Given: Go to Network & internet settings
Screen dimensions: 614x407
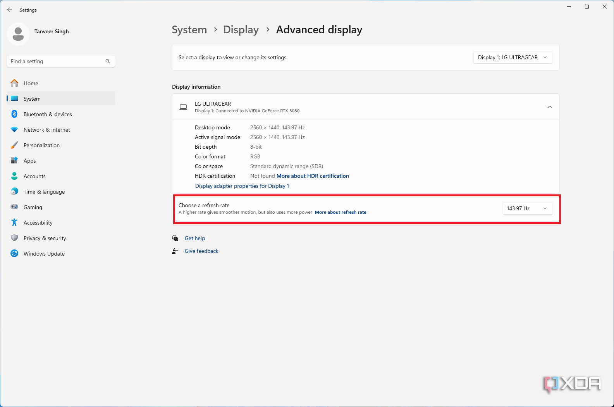Looking at the screenshot, I should pos(61,129).
